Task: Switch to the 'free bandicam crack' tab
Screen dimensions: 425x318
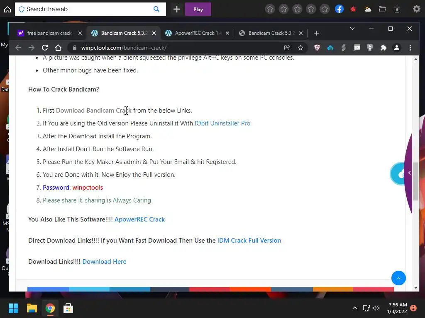Action: (49, 33)
